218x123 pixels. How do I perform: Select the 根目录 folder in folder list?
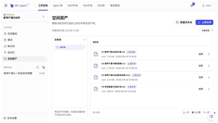tap(70, 47)
